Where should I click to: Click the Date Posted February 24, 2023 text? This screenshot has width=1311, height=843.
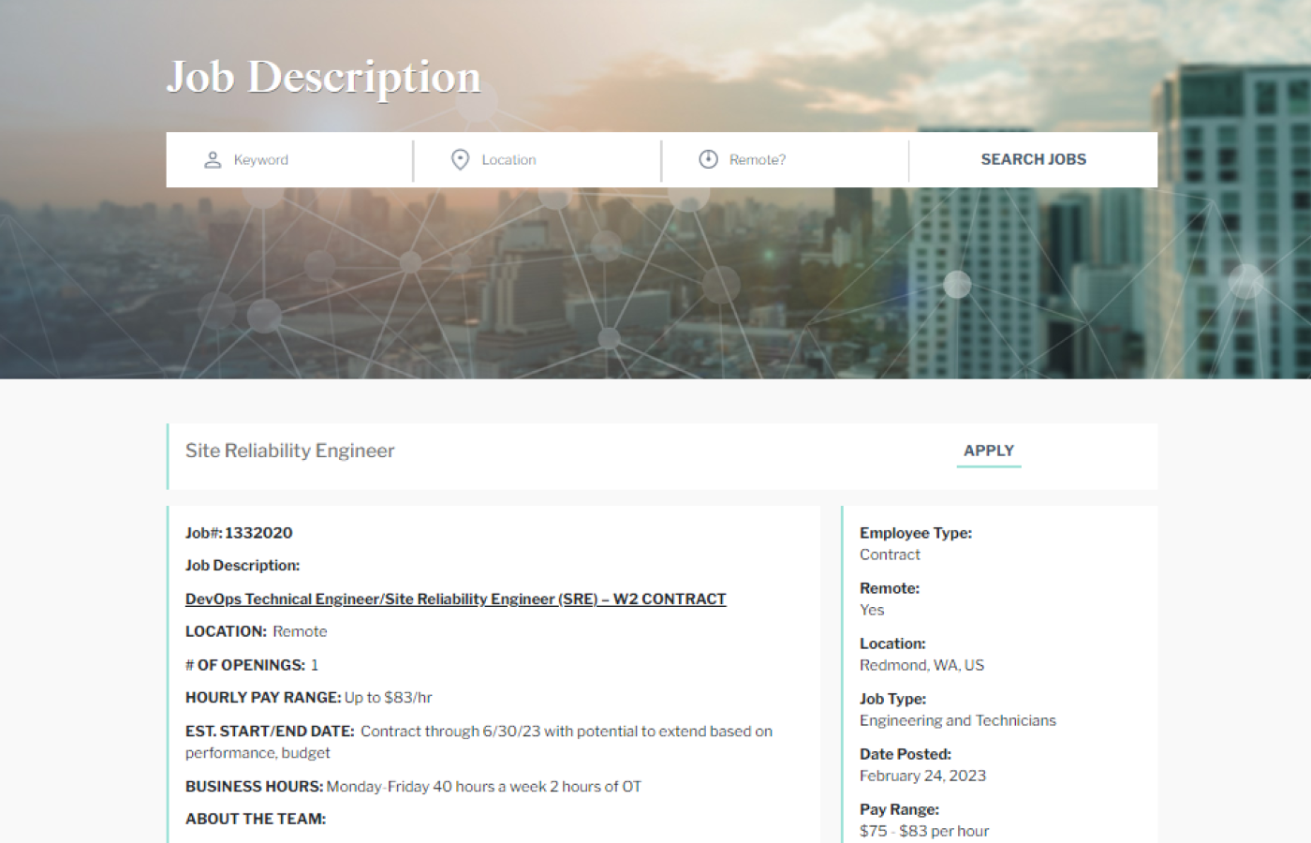(x=922, y=775)
